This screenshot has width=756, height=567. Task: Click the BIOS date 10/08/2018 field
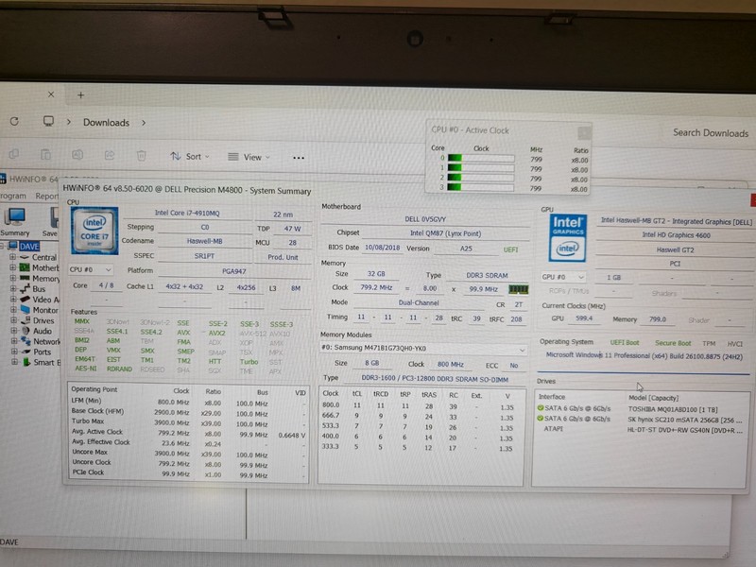[x=383, y=248]
